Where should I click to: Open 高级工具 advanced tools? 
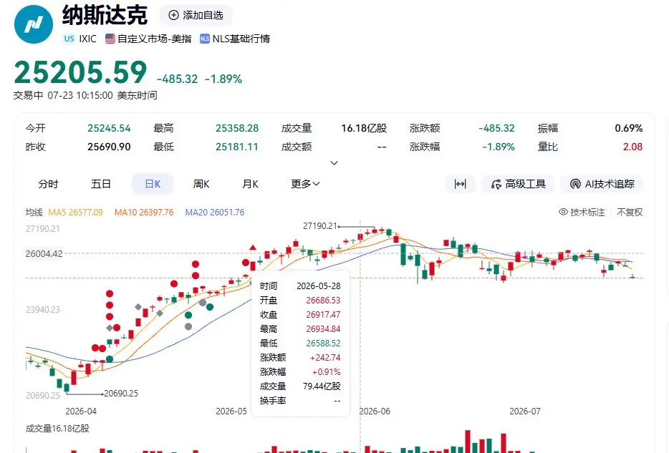pos(518,184)
